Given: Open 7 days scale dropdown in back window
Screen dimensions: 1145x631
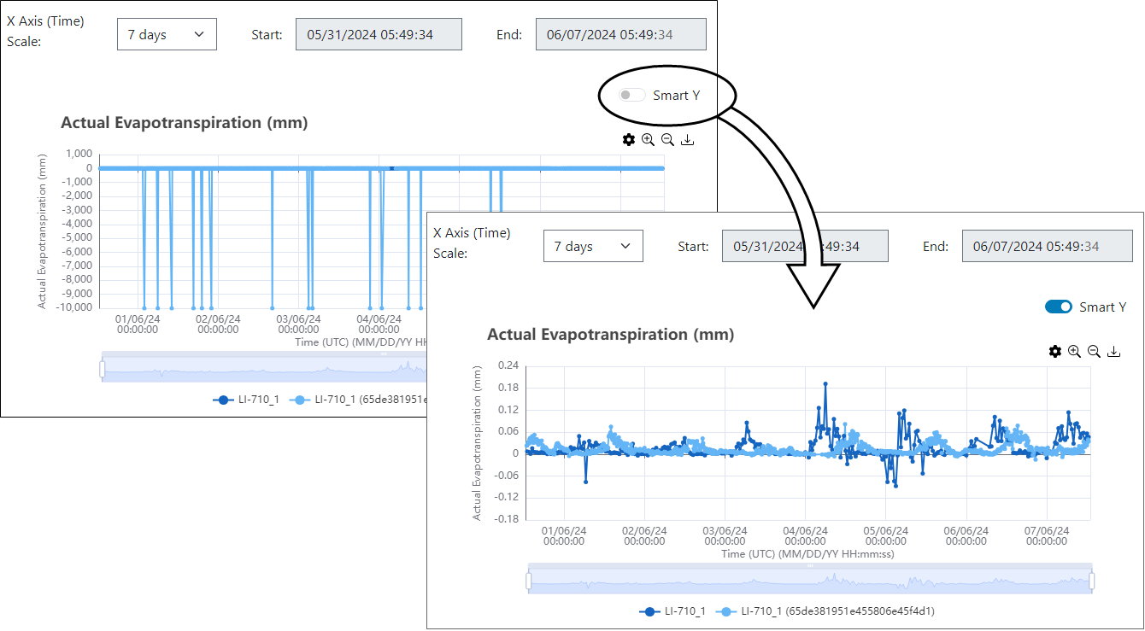Looking at the screenshot, I should 167,34.
